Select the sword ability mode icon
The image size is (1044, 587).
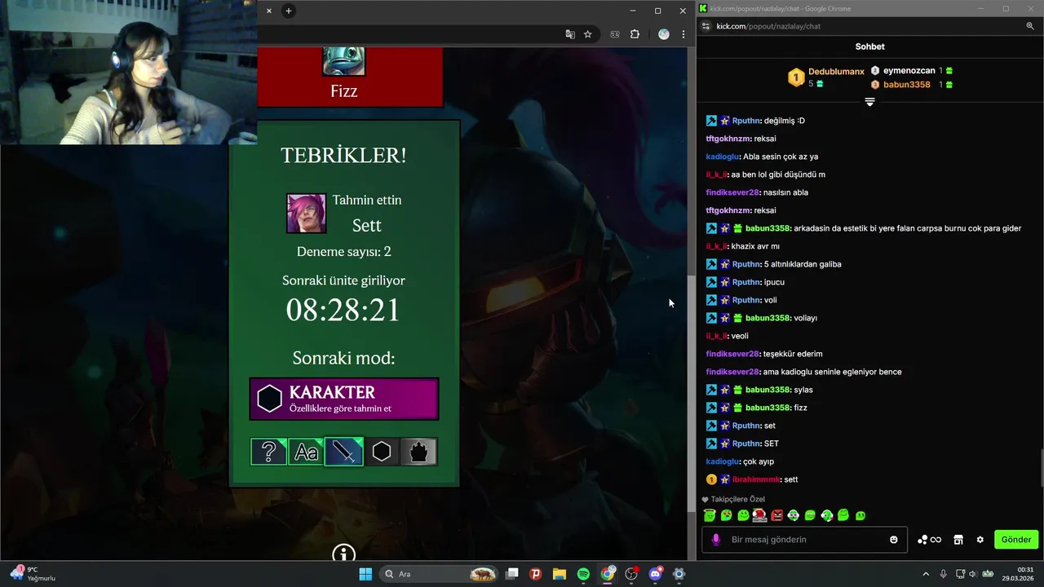click(343, 452)
